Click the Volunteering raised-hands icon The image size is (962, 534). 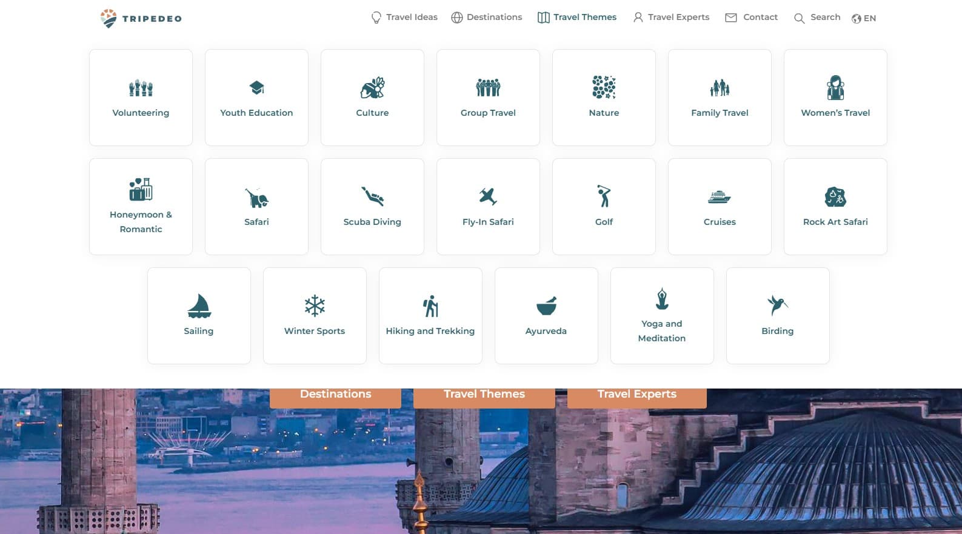pos(141,88)
